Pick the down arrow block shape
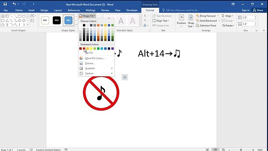This screenshot has height=151, width=268. [24, 21]
